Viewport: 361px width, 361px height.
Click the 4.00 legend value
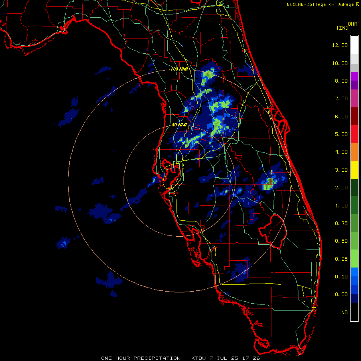[341, 152]
